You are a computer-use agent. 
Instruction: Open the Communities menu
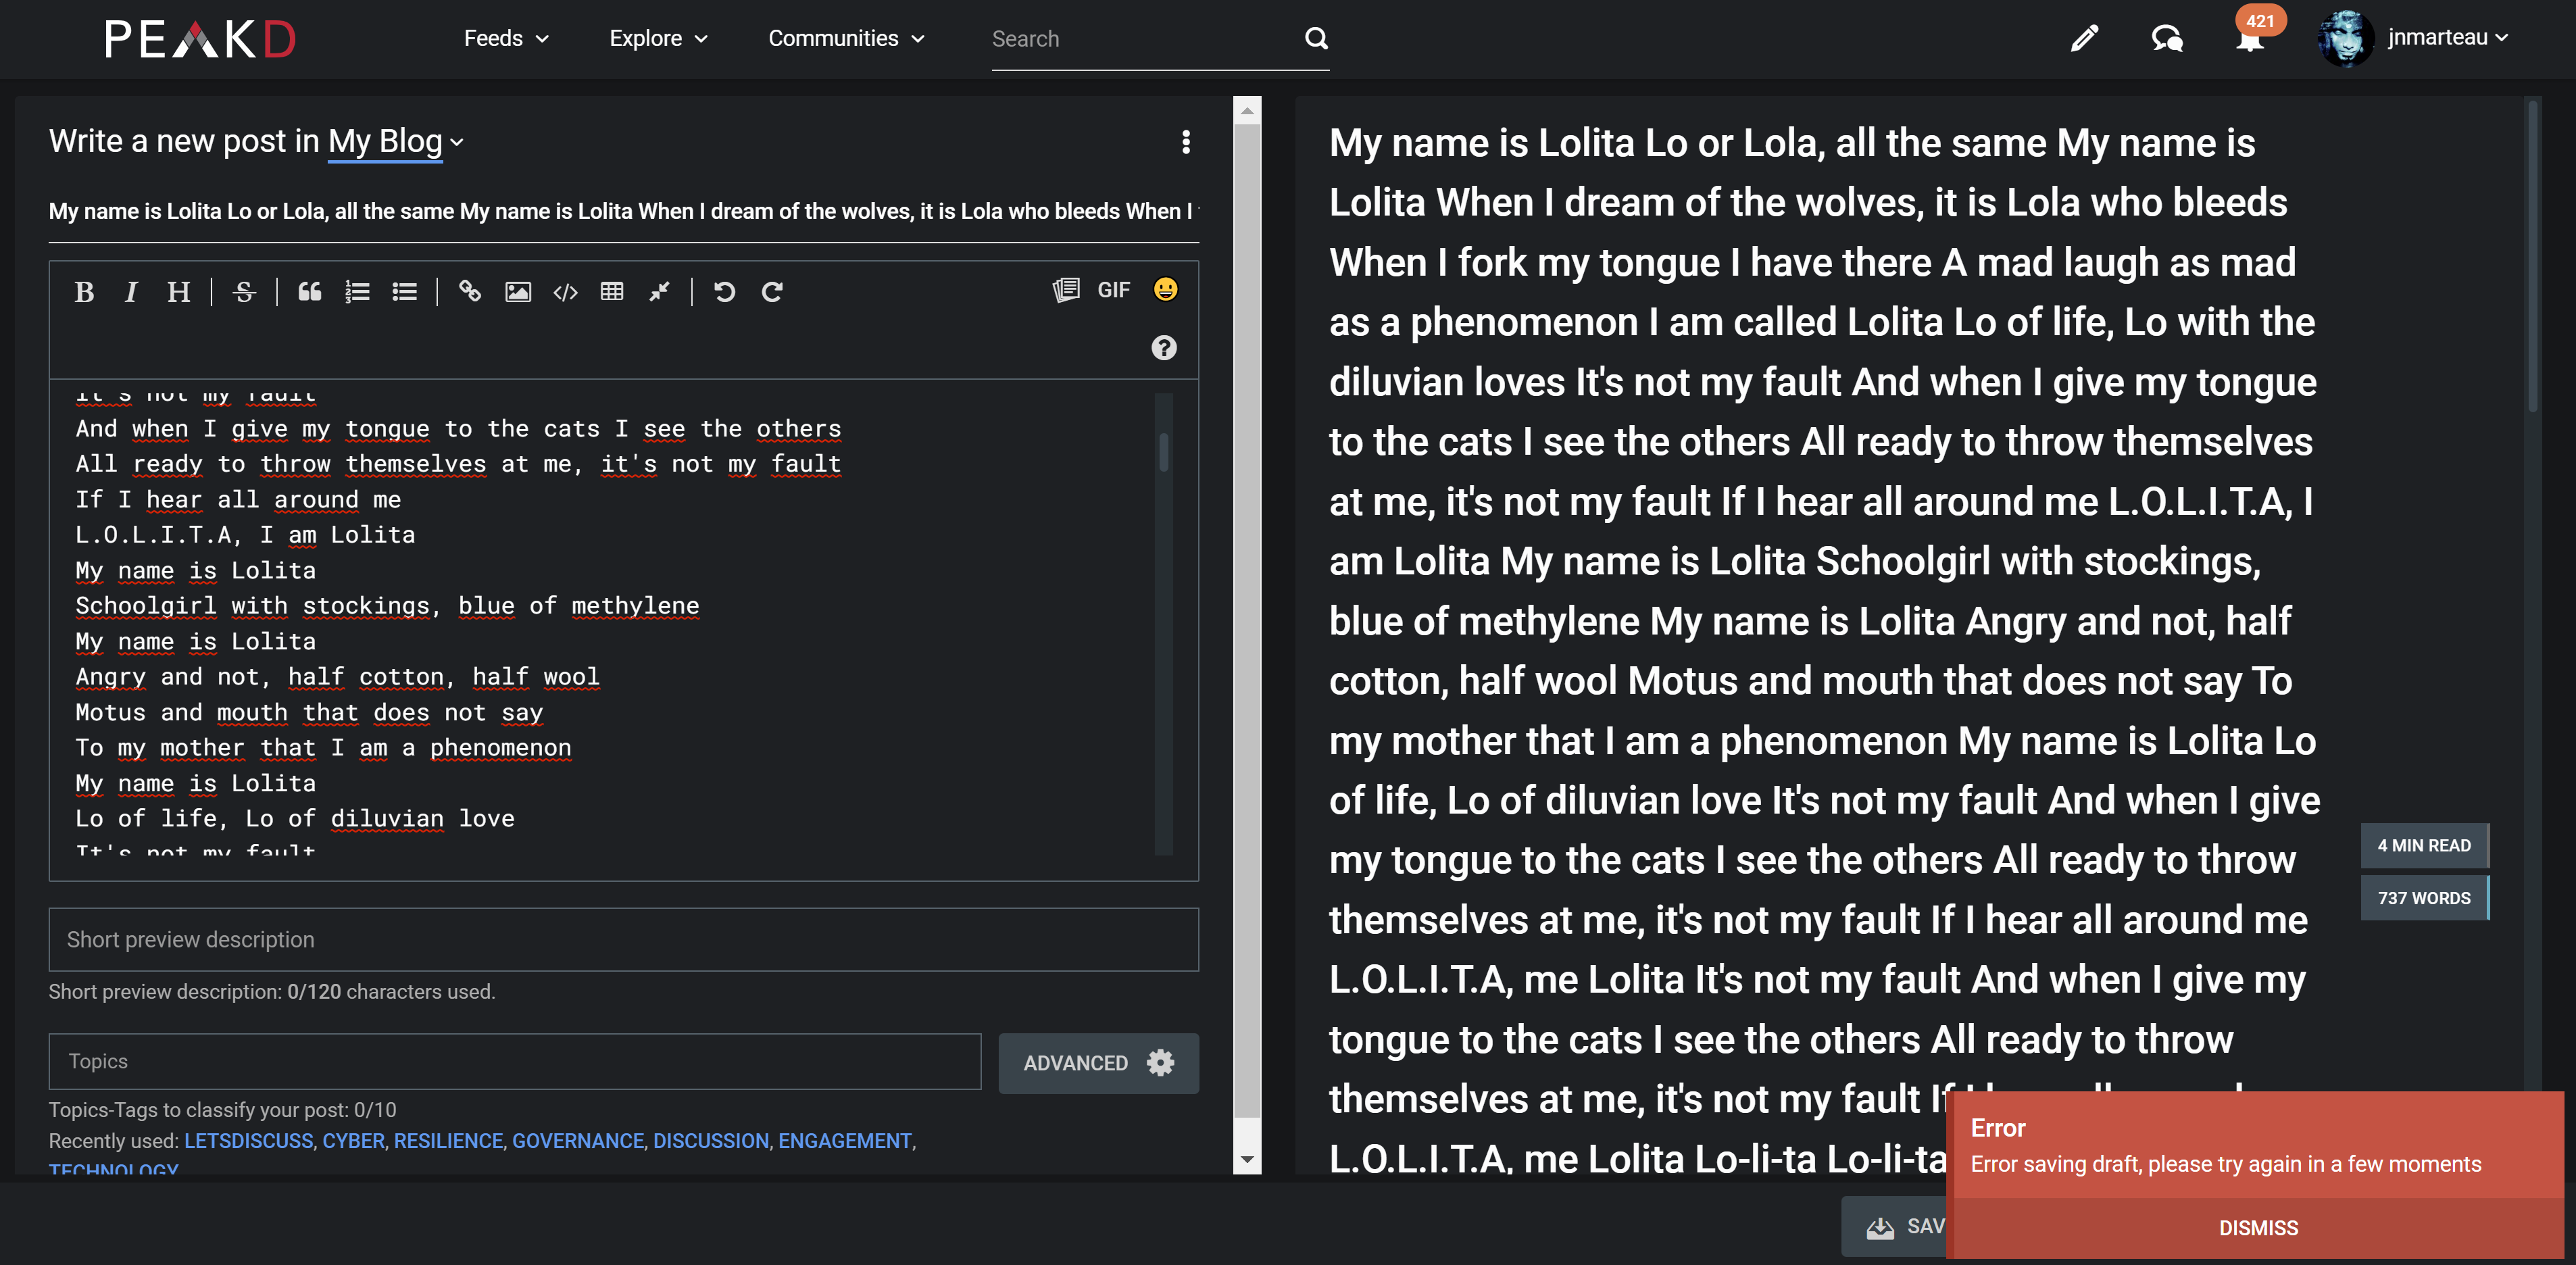tap(845, 38)
